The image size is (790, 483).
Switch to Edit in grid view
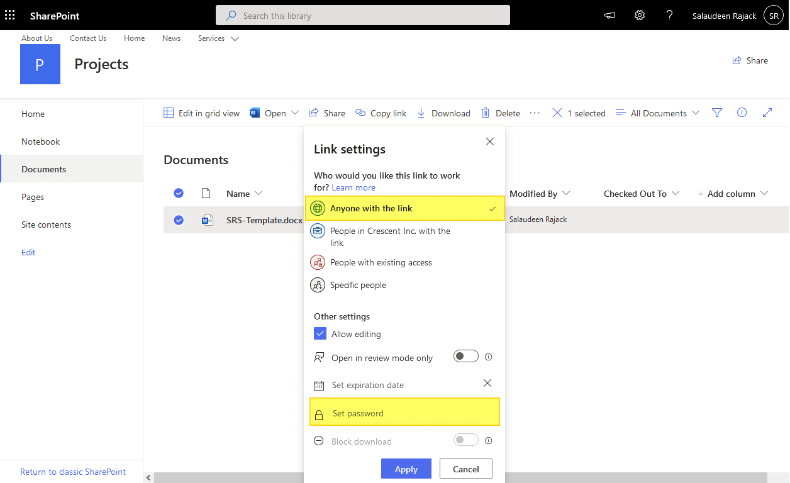pyautogui.click(x=201, y=113)
